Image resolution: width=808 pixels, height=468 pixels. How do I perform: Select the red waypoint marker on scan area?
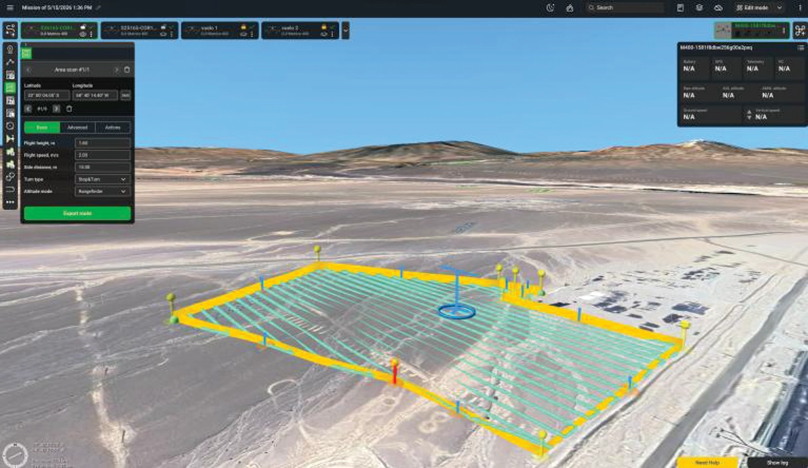tap(395, 371)
